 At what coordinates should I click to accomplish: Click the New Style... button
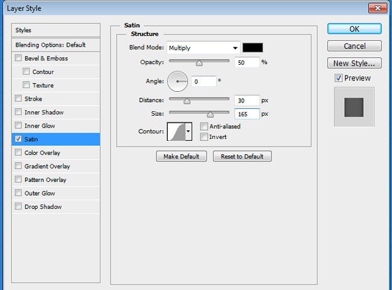click(354, 63)
